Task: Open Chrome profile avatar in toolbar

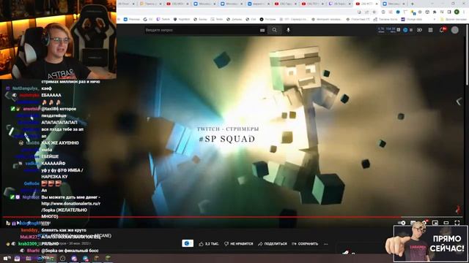Action: point(457,12)
